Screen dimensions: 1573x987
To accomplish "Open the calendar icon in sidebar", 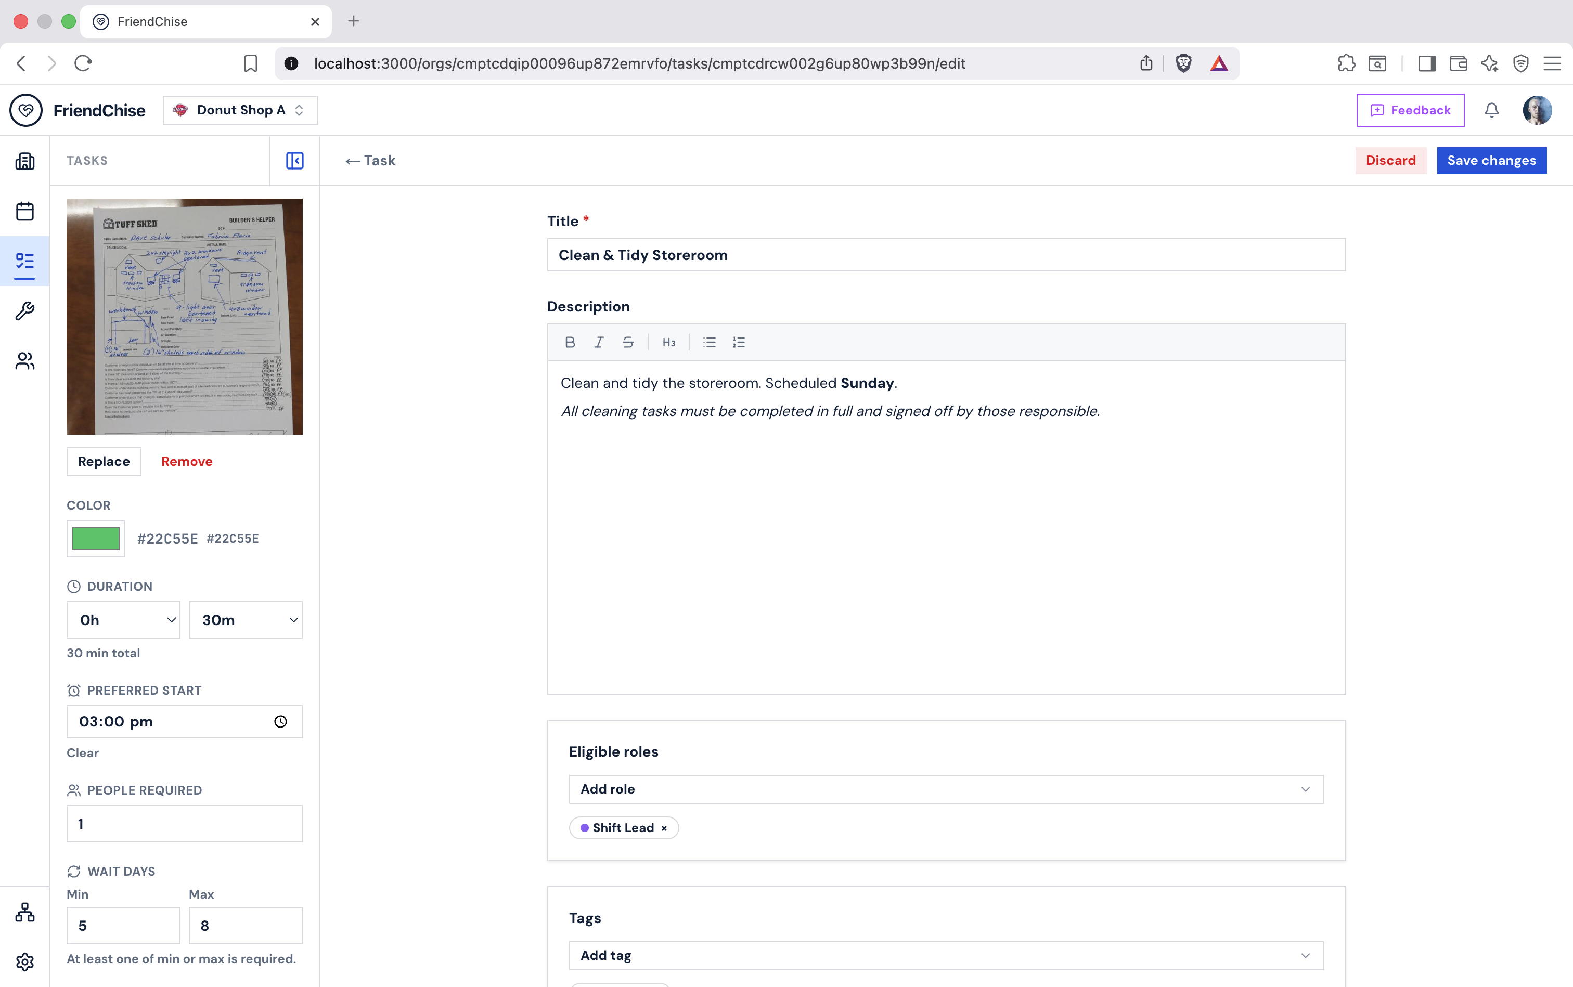I will tap(25, 211).
